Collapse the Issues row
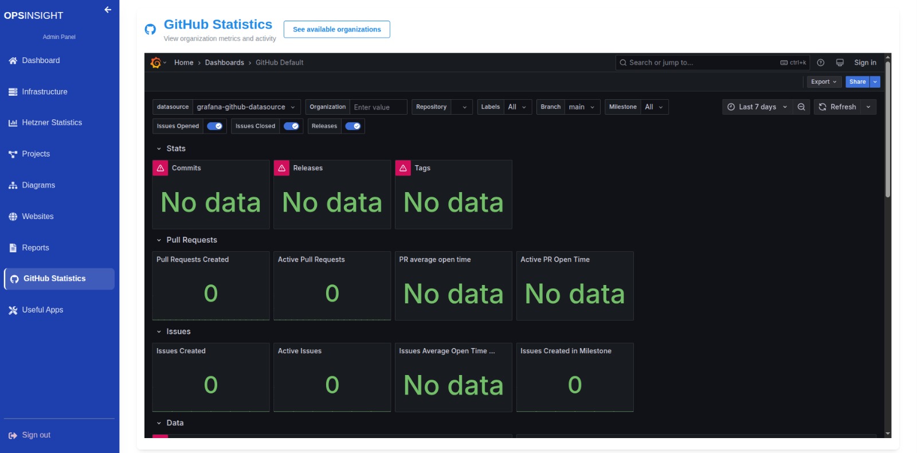Screen dimensions: 917x453 tap(173, 331)
